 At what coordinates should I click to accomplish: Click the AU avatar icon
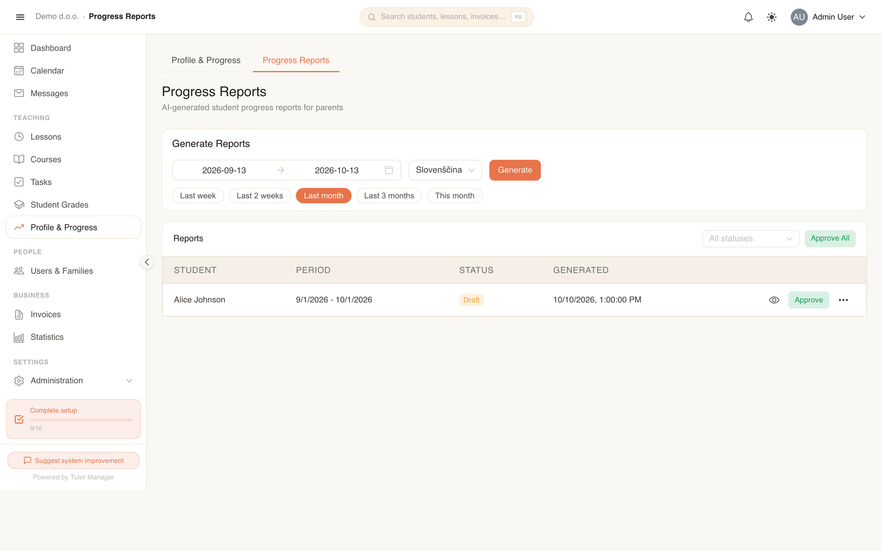[799, 17]
